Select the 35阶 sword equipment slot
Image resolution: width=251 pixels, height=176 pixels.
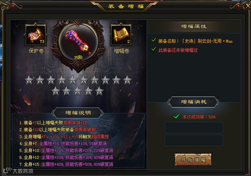(x=78, y=43)
